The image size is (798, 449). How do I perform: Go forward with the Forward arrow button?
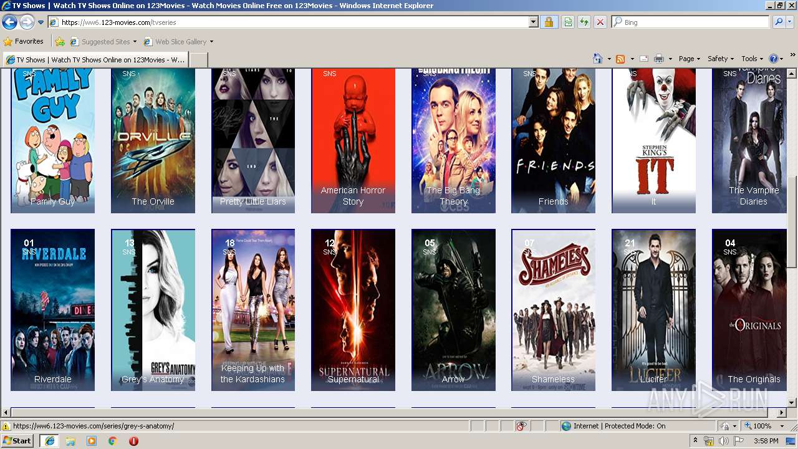[27, 22]
